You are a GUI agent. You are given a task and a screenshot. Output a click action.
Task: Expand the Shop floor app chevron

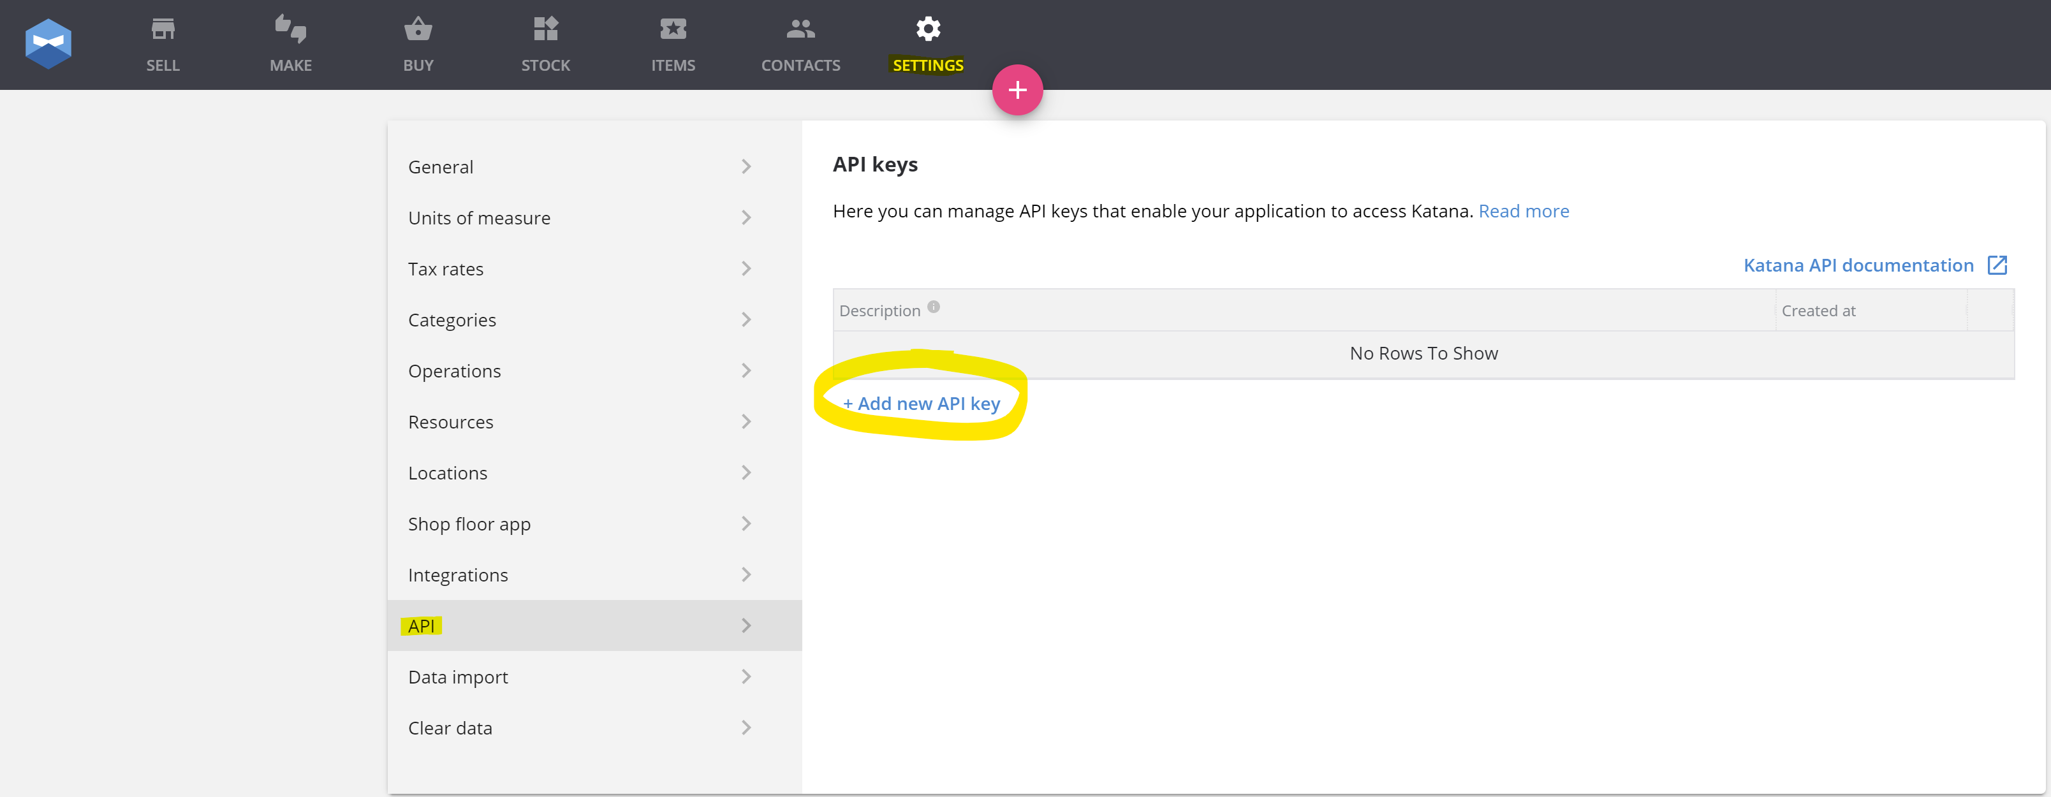tap(746, 523)
